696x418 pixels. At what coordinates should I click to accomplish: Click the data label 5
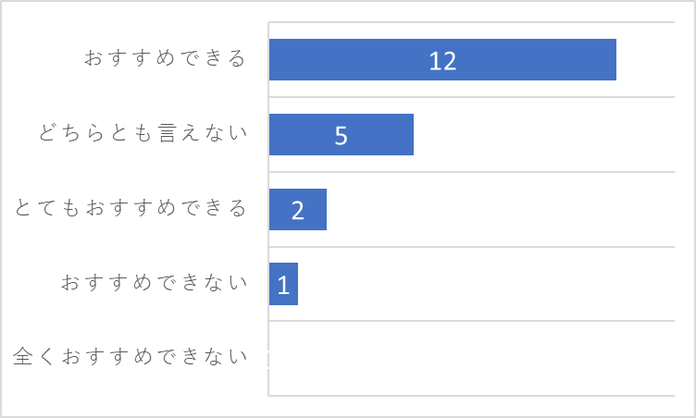[x=341, y=136]
